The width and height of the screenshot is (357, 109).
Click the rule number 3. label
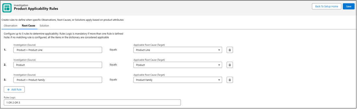pos(5,80)
